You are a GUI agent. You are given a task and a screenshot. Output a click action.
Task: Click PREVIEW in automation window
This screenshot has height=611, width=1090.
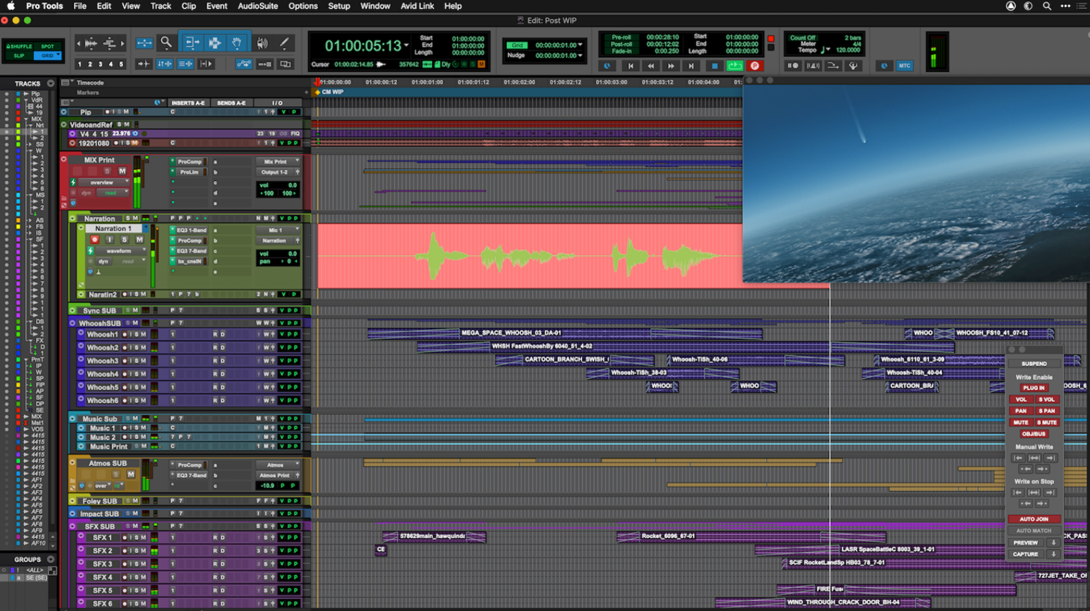click(1025, 542)
